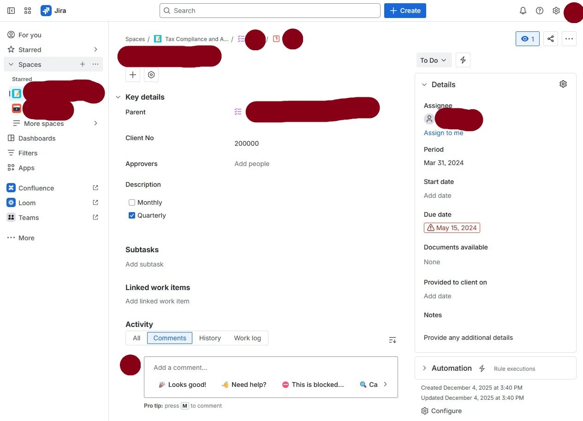Click the sort activity order icon

click(393, 340)
